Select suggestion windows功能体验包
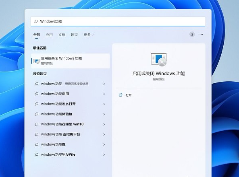 pyautogui.click(x=71, y=114)
